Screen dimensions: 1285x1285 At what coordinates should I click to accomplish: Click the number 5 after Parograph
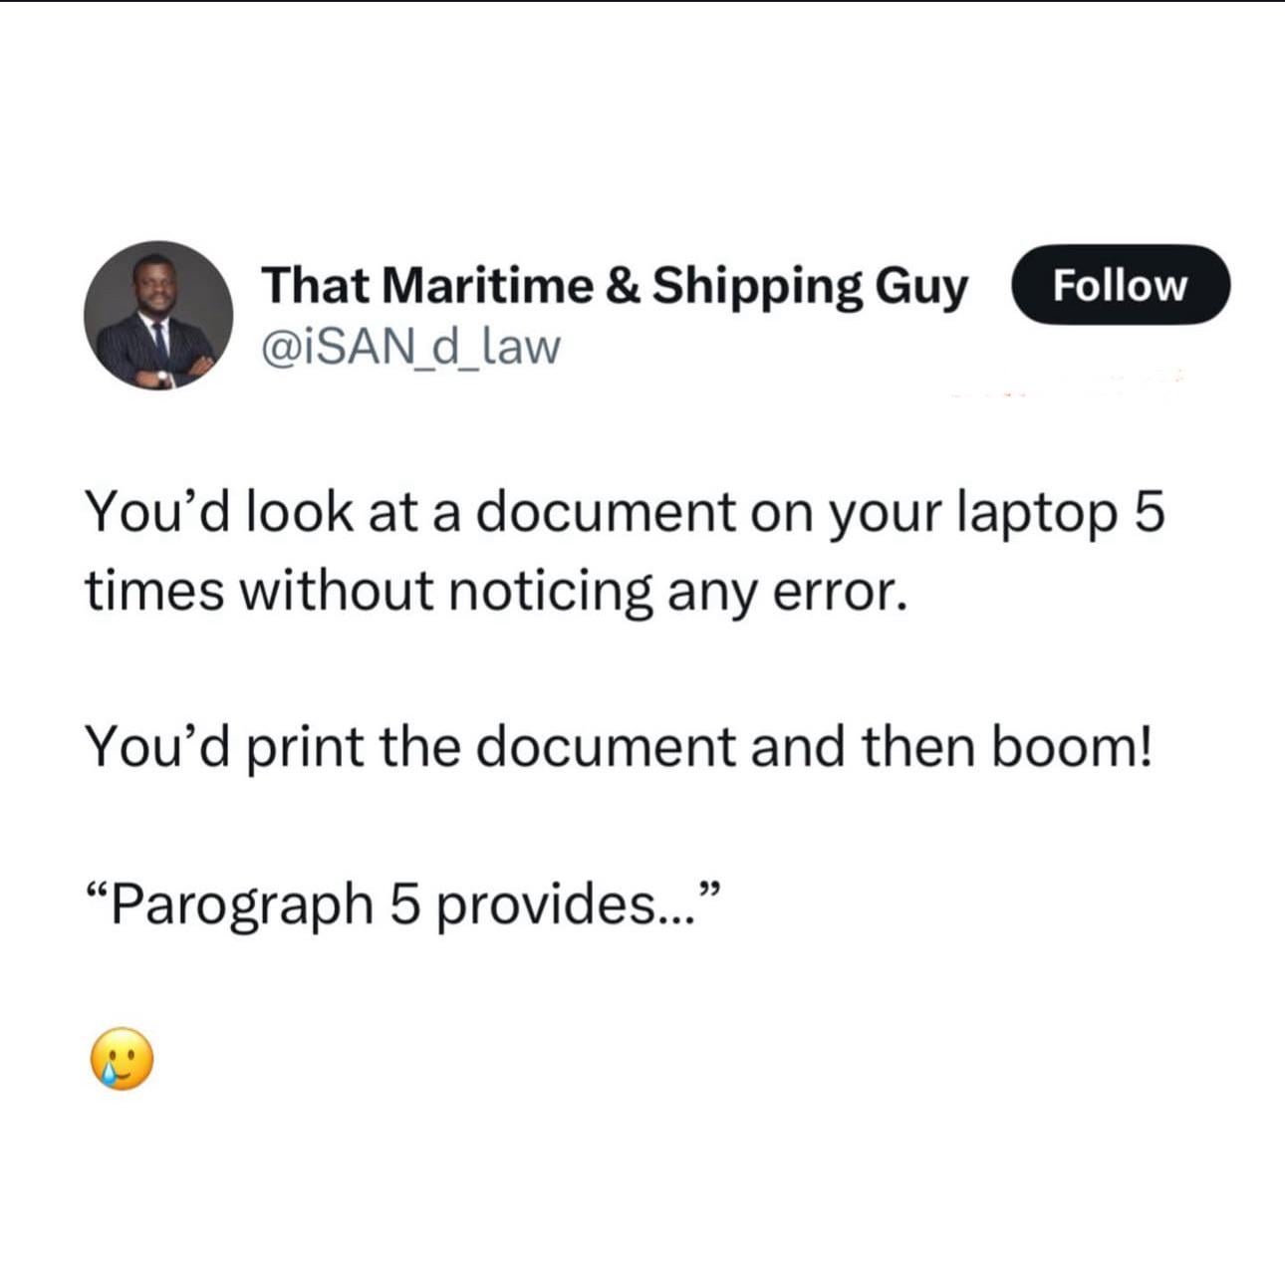(x=404, y=905)
